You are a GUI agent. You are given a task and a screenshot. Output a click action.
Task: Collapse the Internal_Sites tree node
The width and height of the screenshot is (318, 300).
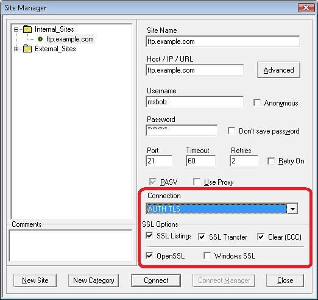(x=16, y=30)
